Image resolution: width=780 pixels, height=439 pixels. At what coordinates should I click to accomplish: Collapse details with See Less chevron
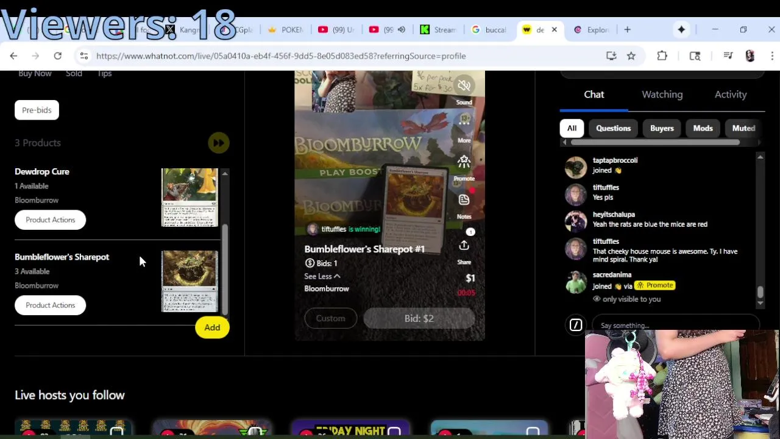pos(337,276)
